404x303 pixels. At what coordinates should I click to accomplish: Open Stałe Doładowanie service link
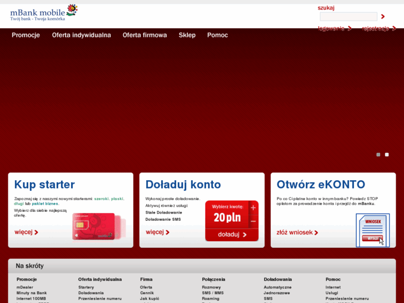tap(163, 212)
